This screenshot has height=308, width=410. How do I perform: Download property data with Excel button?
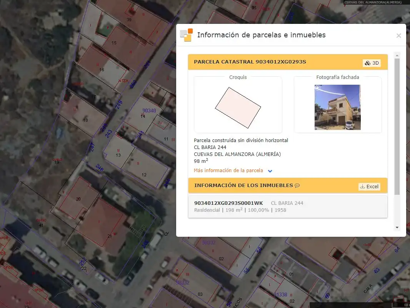[x=369, y=187]
